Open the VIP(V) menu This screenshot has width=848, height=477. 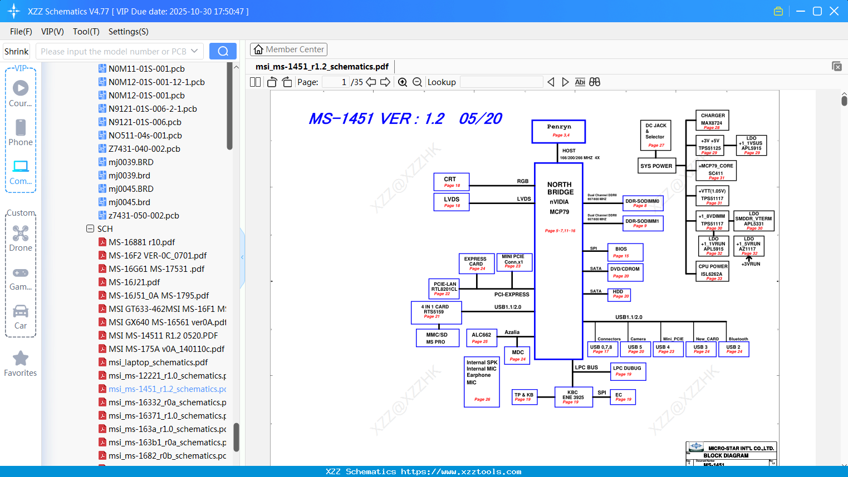[x=52, y=32]
